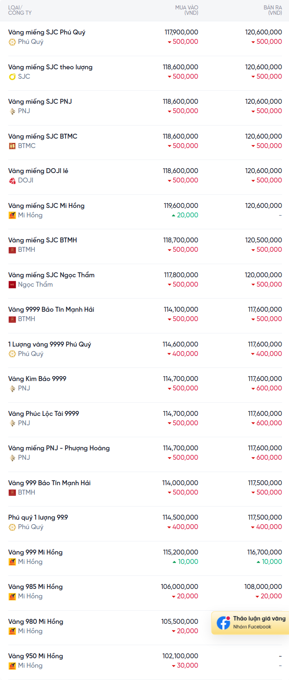The image size is (289, 680).
Task: Click the Mi Hồng logo under SJC Mi Hồng
Action: [x=12, y=215]
